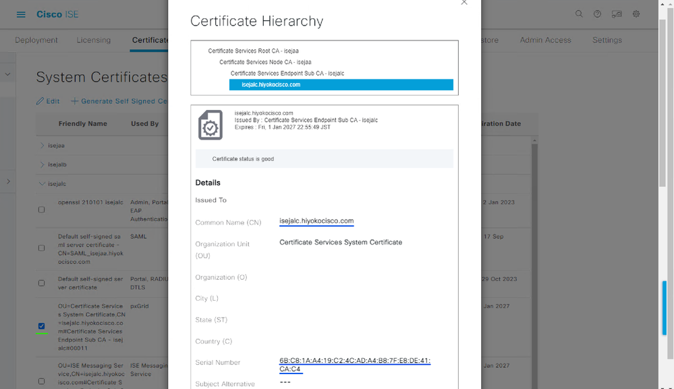Click the Edit button
Screen dimensions: 674x389
(48, 101)
